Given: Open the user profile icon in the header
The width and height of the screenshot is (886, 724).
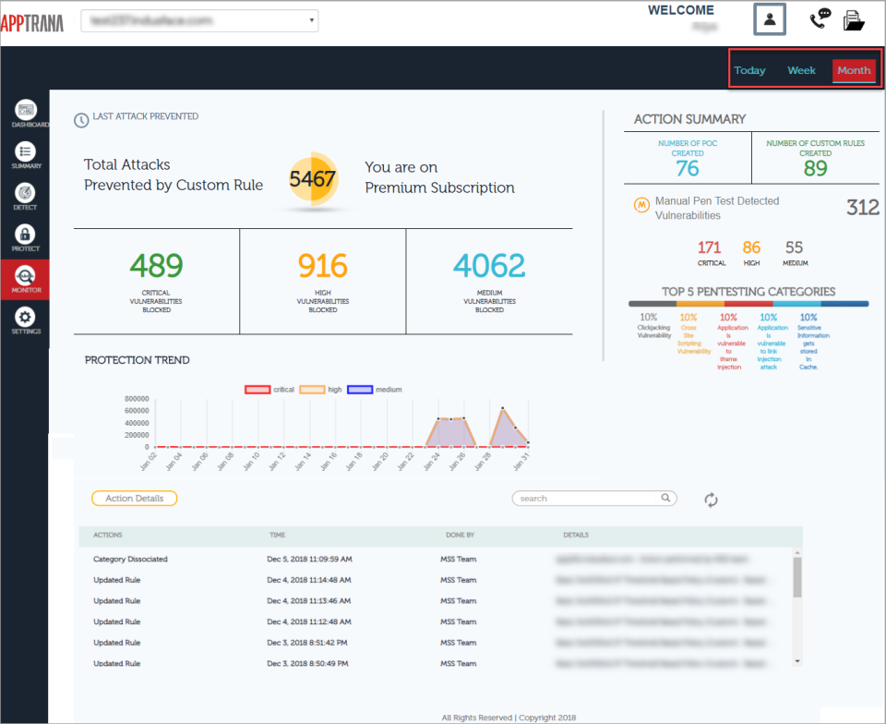Looking at the screenshot, I should pos(769,18).
